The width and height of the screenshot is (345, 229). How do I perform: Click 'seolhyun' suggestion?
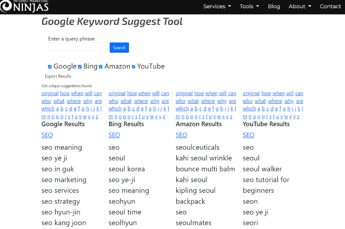coord(122,223)
